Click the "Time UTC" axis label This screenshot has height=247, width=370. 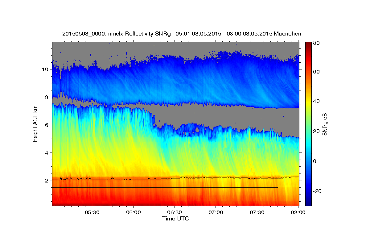click(175, 219)
